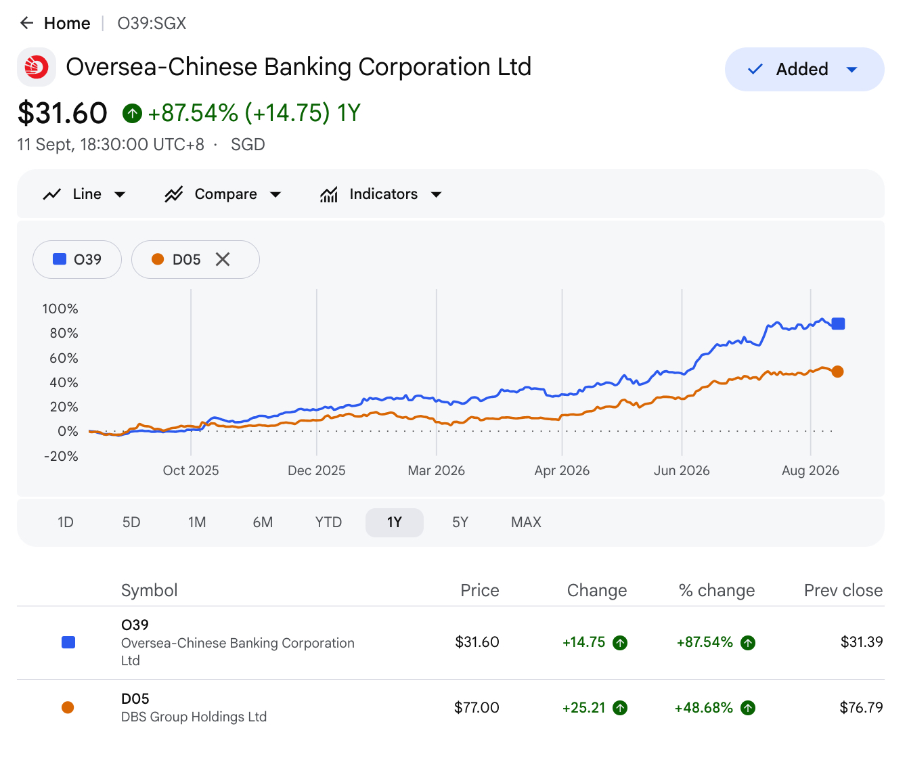Click the 11 Sept timestamp text
907x762 pixels.
tap(111, 145)
